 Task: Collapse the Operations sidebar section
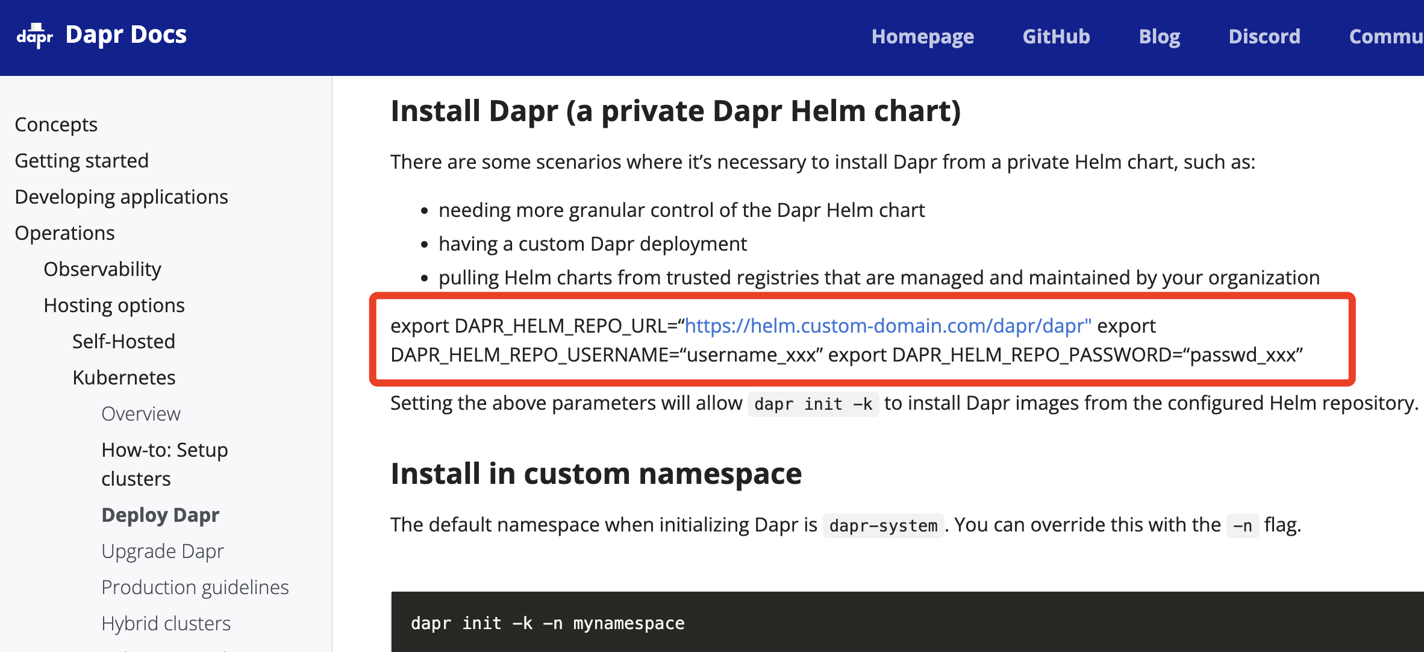tap(64, 233)
